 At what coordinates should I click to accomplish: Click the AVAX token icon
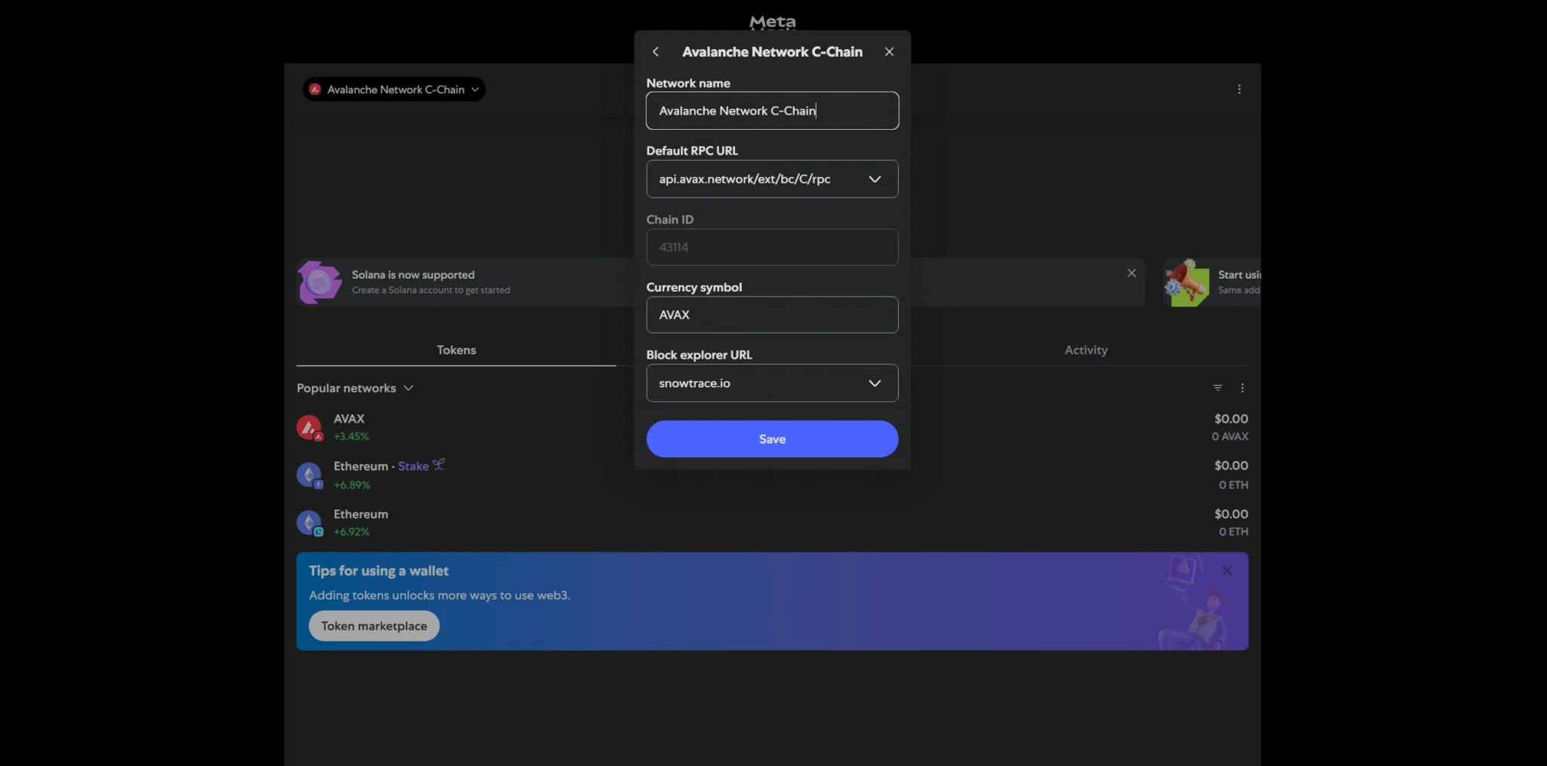click(309, 427)
